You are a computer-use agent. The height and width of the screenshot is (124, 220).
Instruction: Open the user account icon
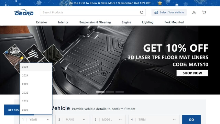point(194,12)
